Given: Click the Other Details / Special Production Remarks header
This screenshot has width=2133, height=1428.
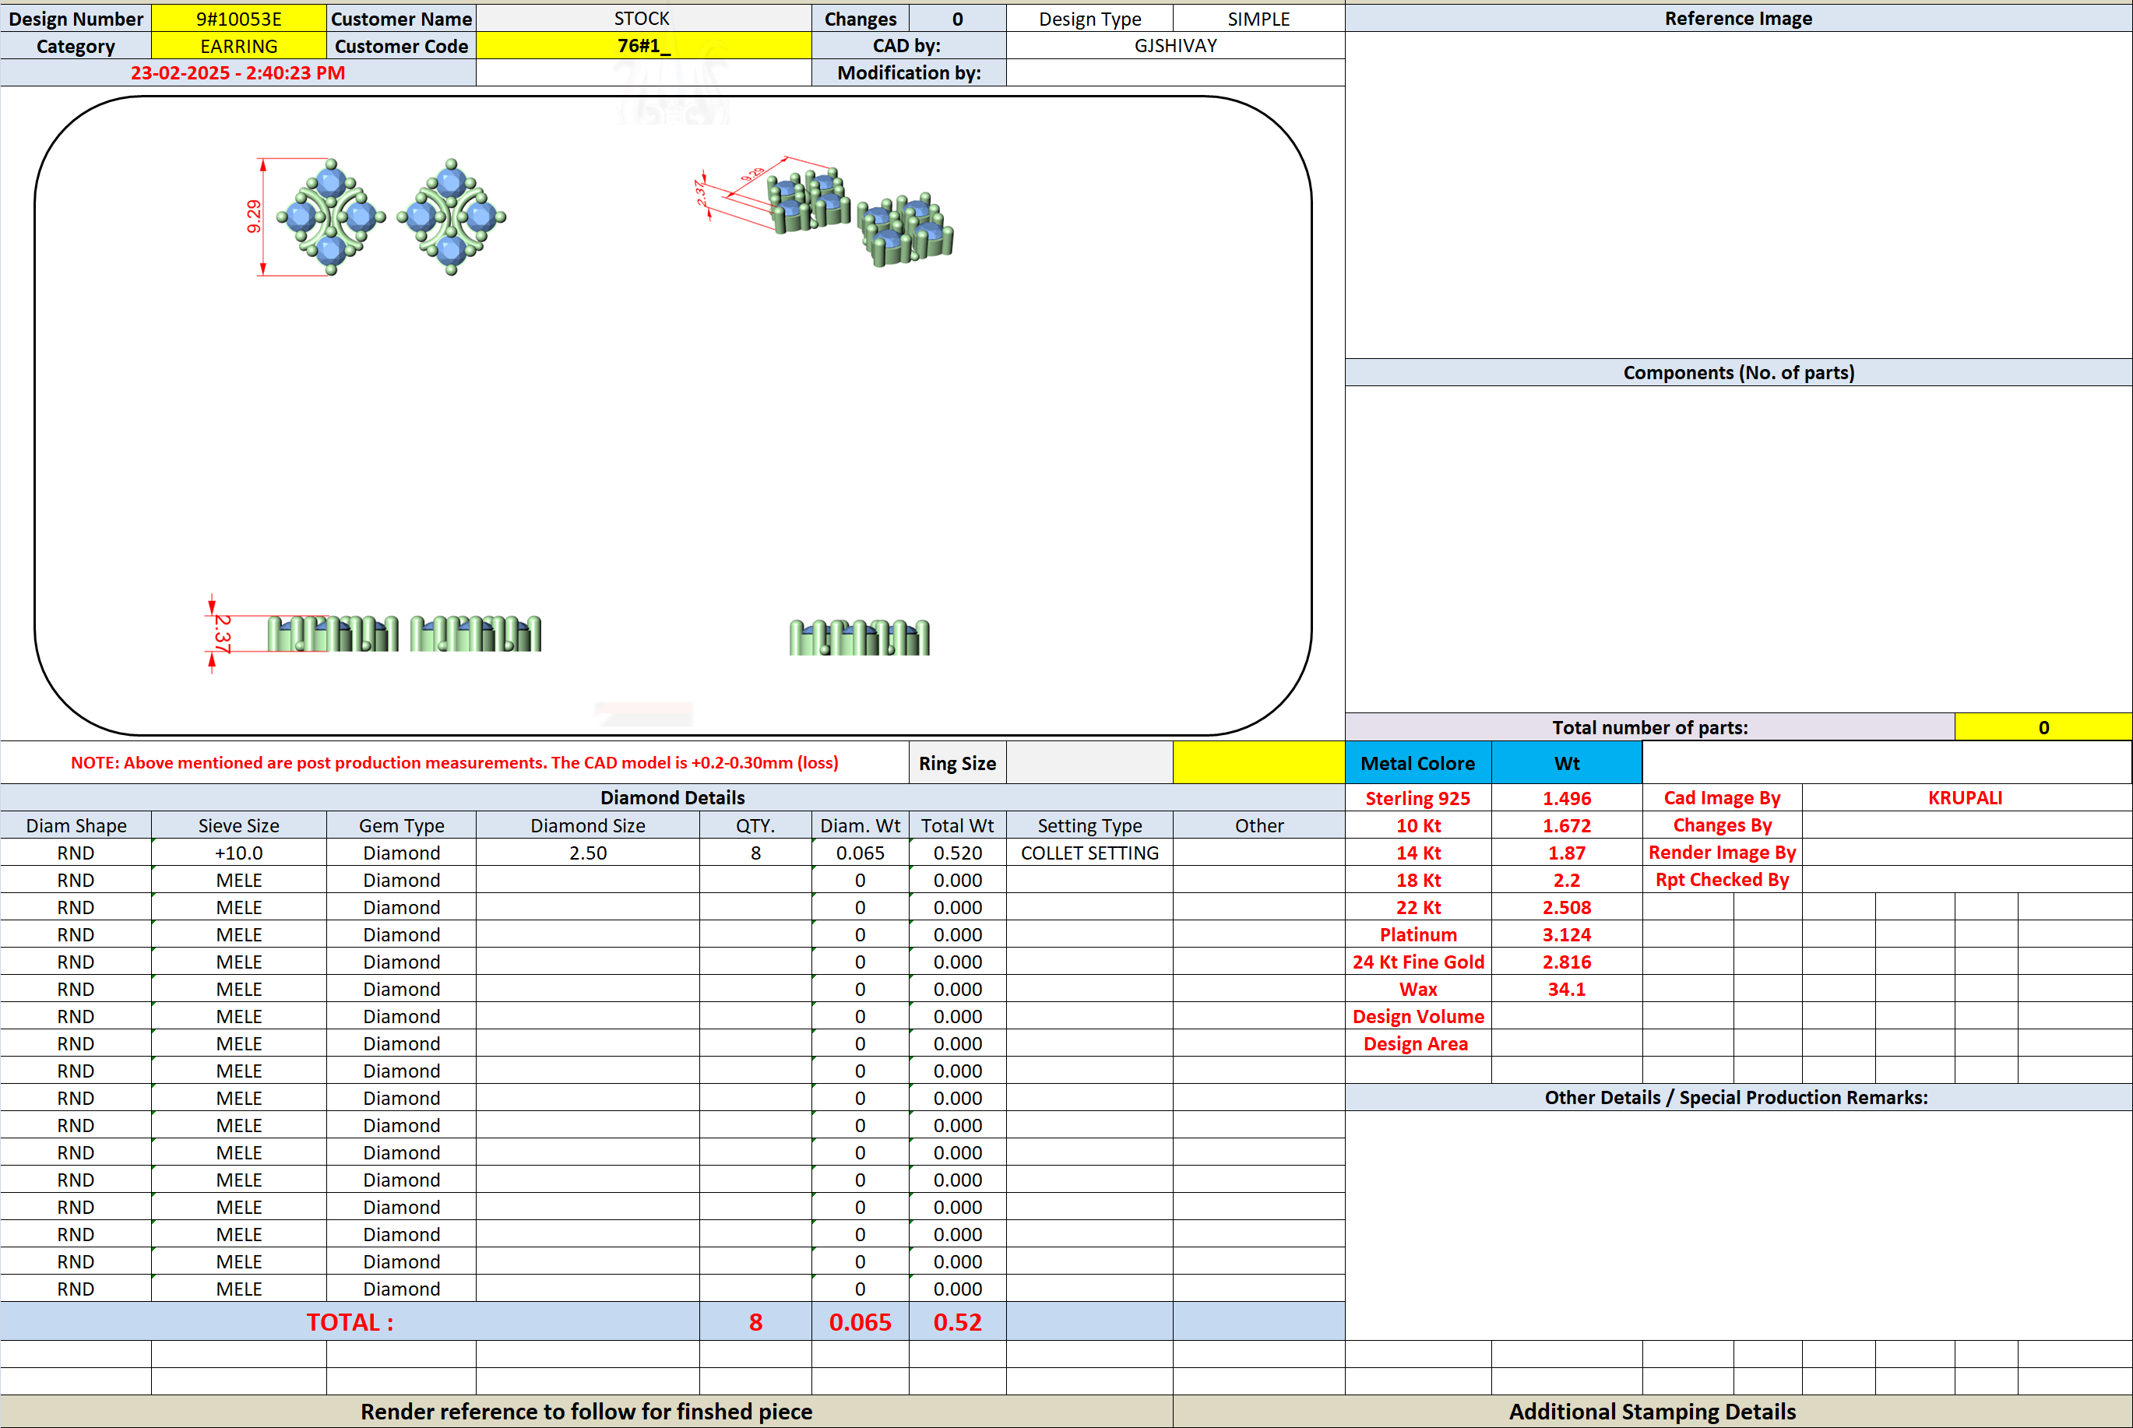Looking at the screenshot, I should tap(1737, 1097).
